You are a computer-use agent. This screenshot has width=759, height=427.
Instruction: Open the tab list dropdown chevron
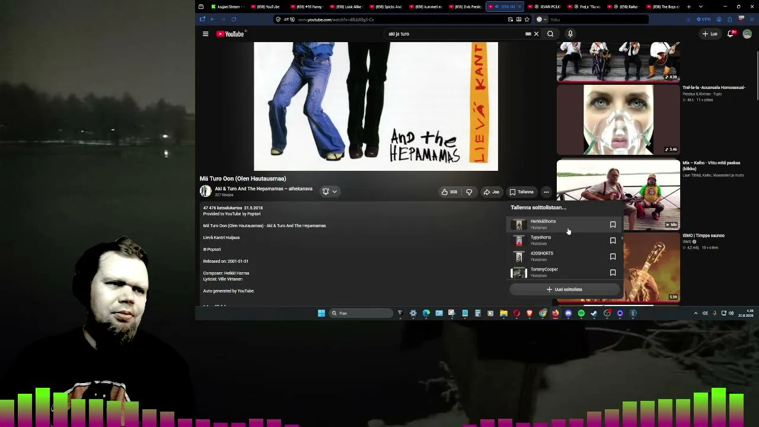pyautogui.click(x=700, y=7)
